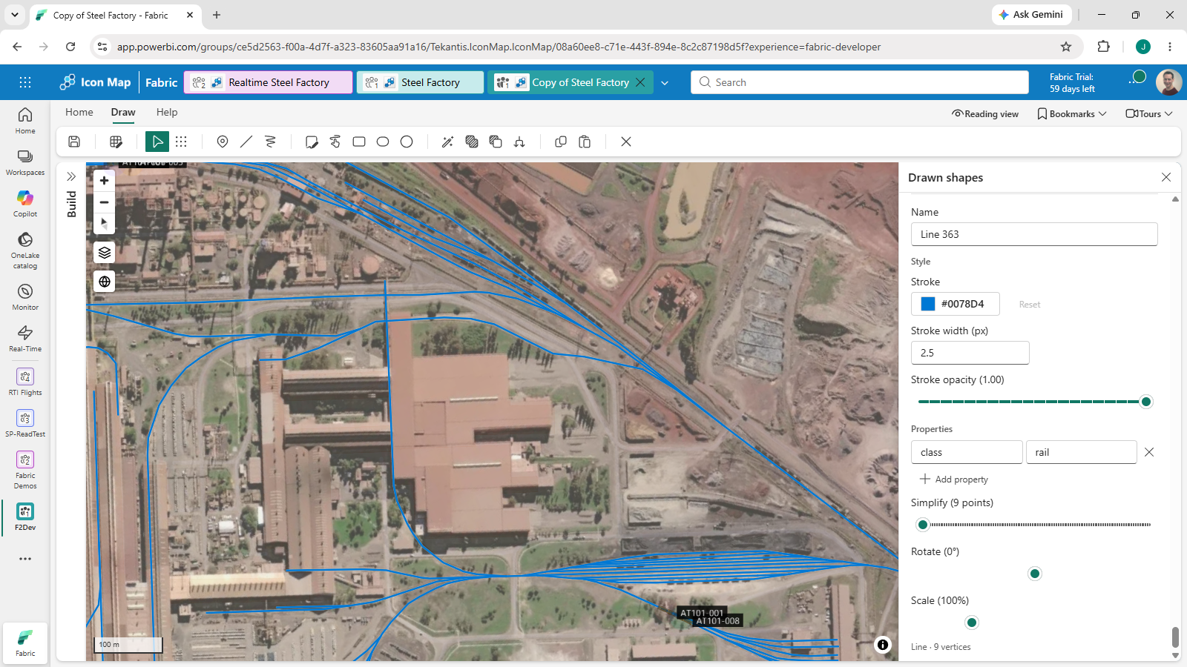The image size is (1187, 667).
Task: Select the freehand scribble line tool
Action: 270,142
